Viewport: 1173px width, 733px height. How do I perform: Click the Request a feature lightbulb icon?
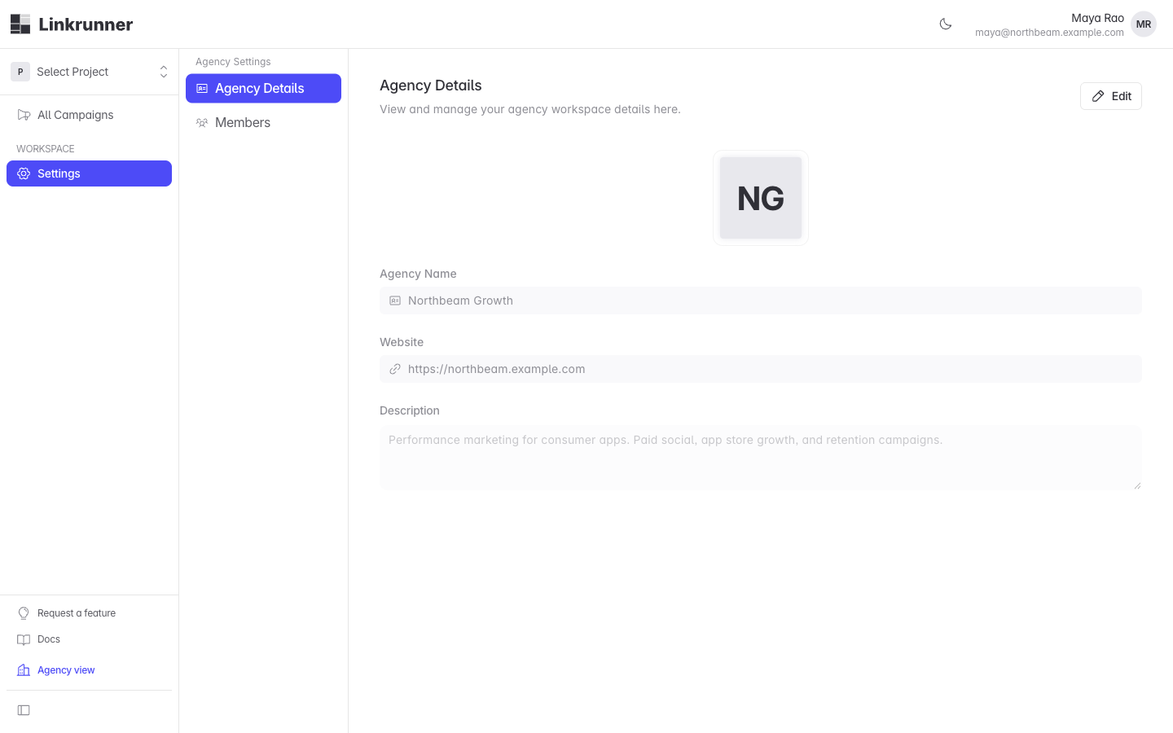(24, 613)
